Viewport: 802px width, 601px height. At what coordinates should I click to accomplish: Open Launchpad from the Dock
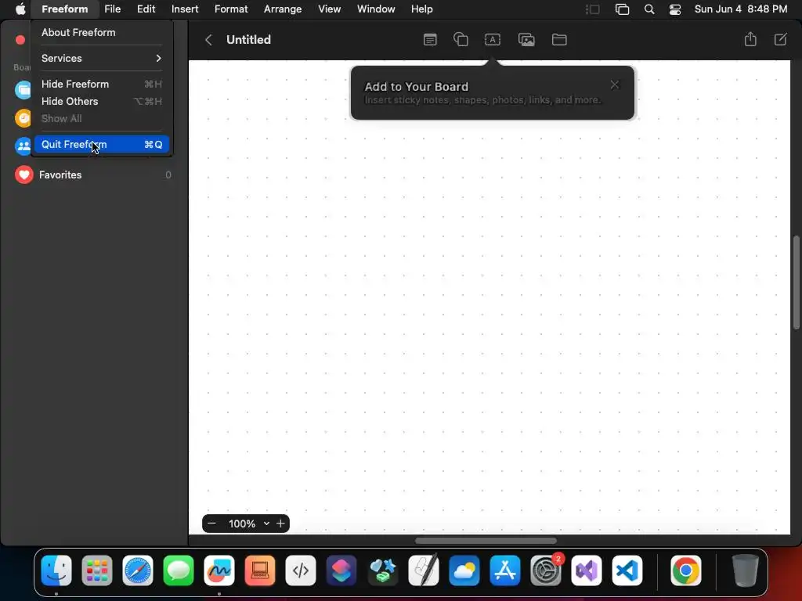[96, 570]
